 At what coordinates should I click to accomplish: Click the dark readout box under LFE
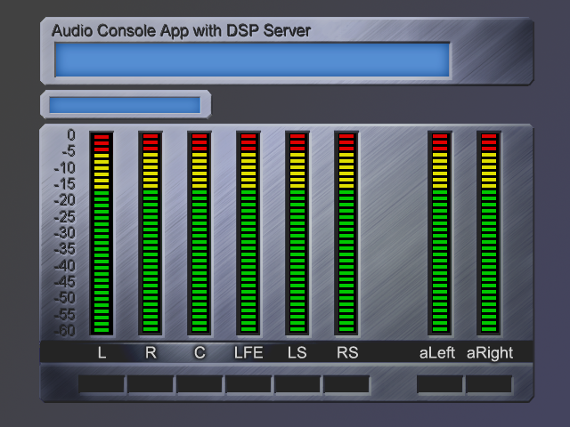pyautogui.click(x=248, y=384)
